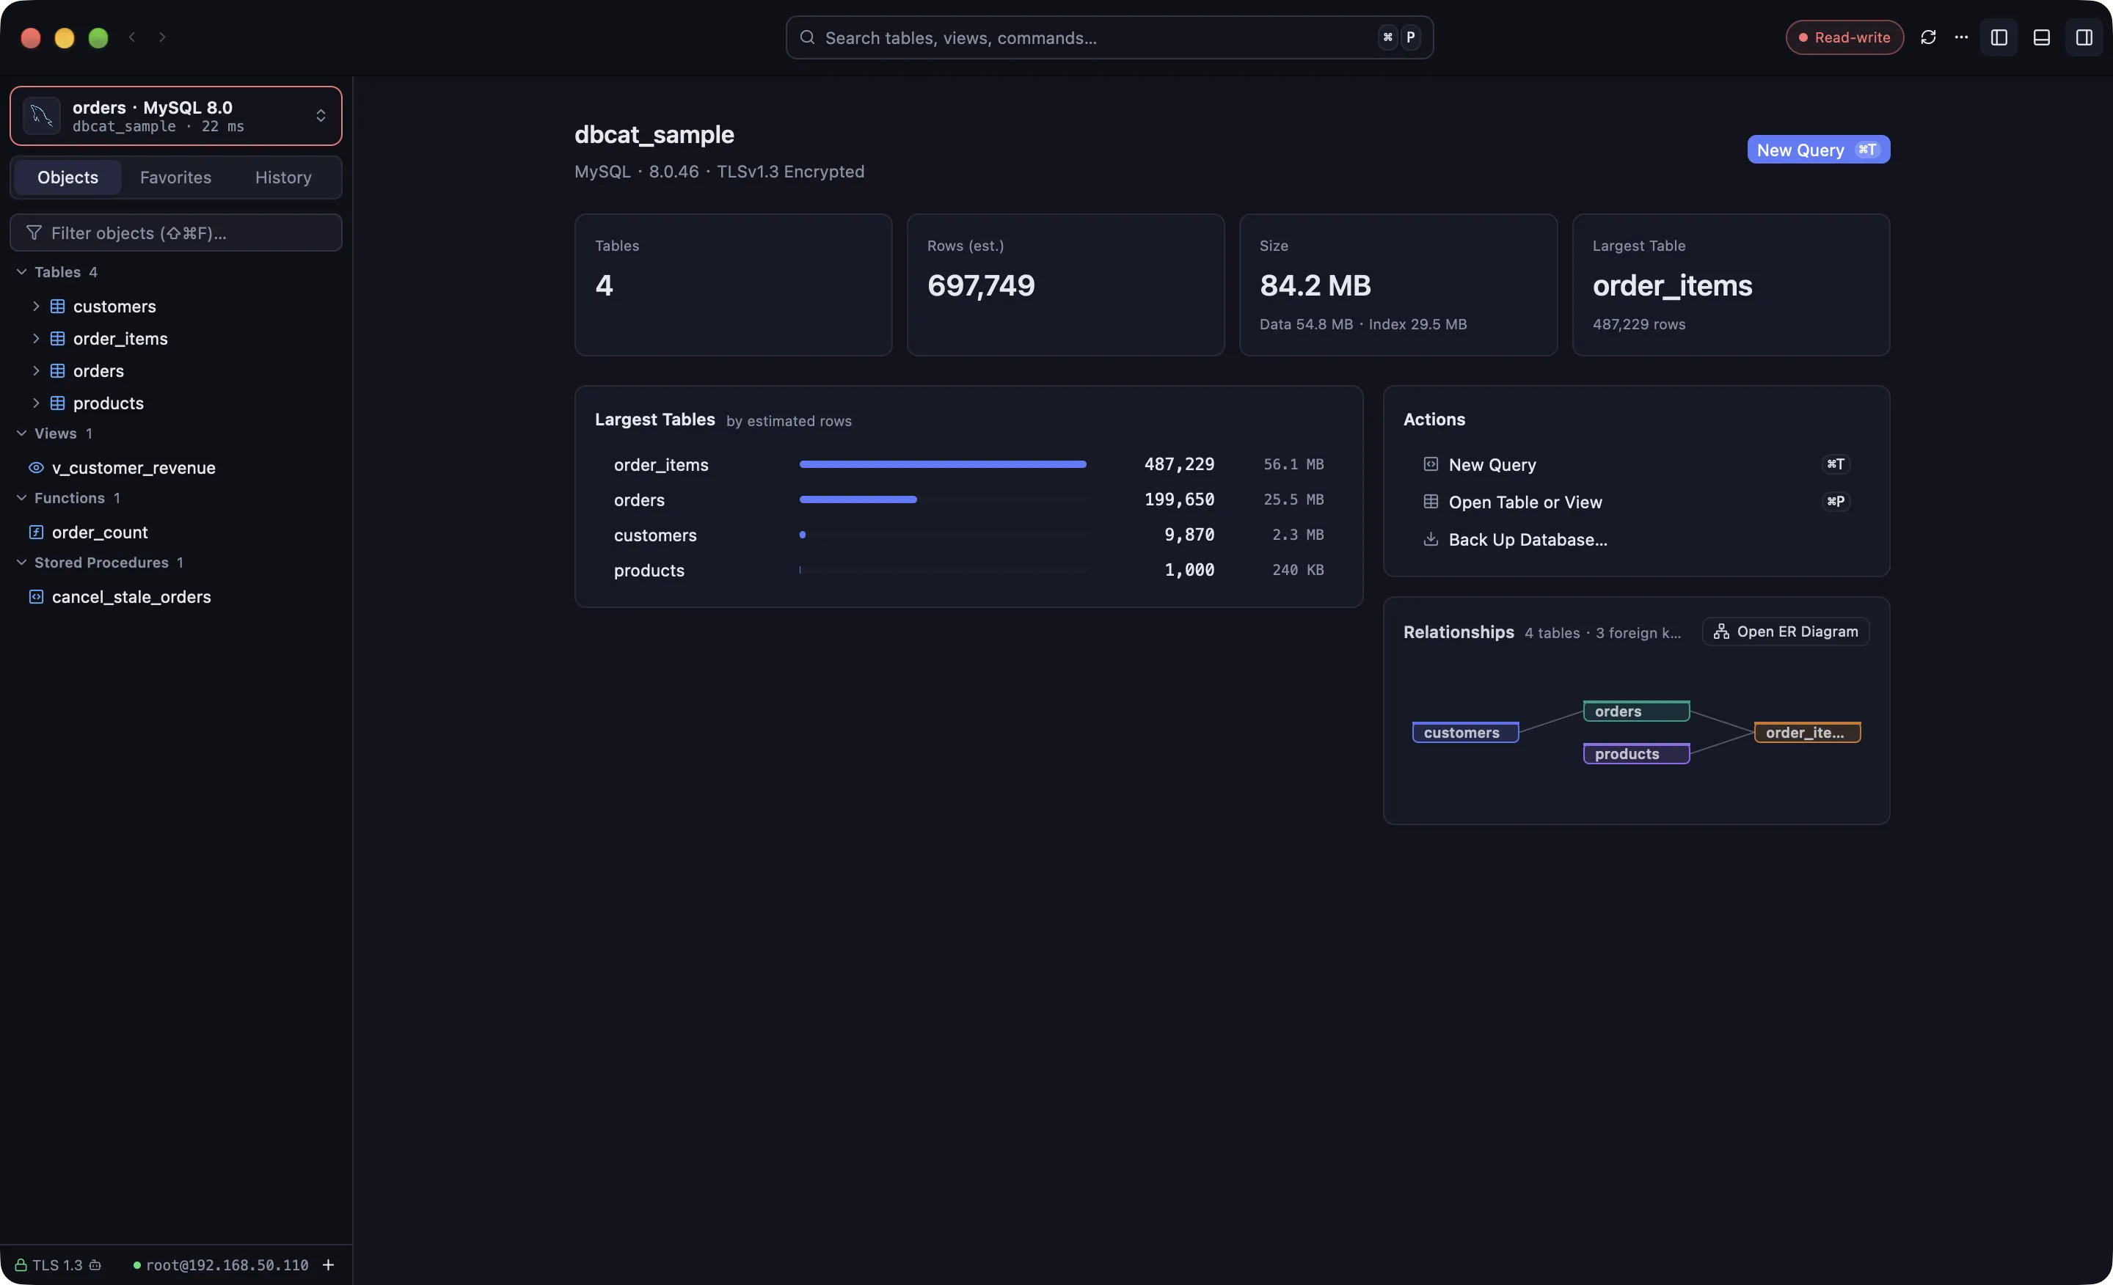Collapse the Tables section in sidebar
This screenshot has width=2113, height=1285.
click(21, 272)
